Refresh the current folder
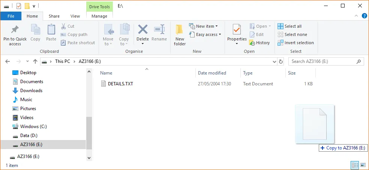The image size is (369, 170). pyautogui.click(x=281, y=62)
